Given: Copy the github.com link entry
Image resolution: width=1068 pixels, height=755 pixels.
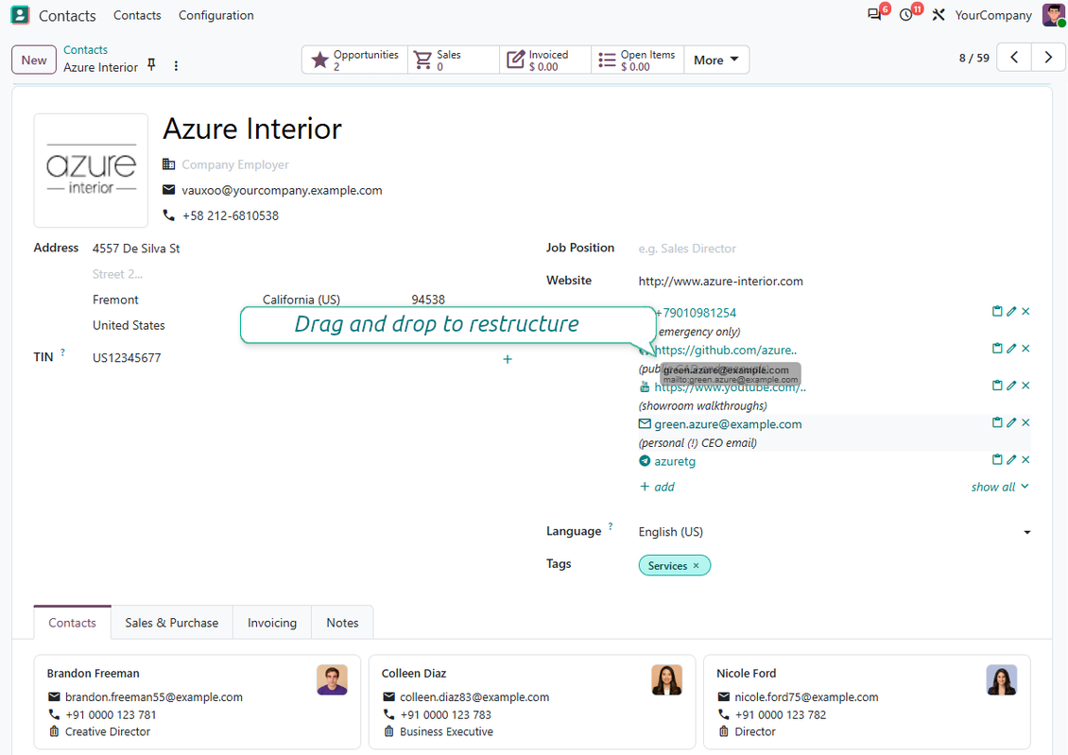Looking at the screenshot, I should coord(997,349).
